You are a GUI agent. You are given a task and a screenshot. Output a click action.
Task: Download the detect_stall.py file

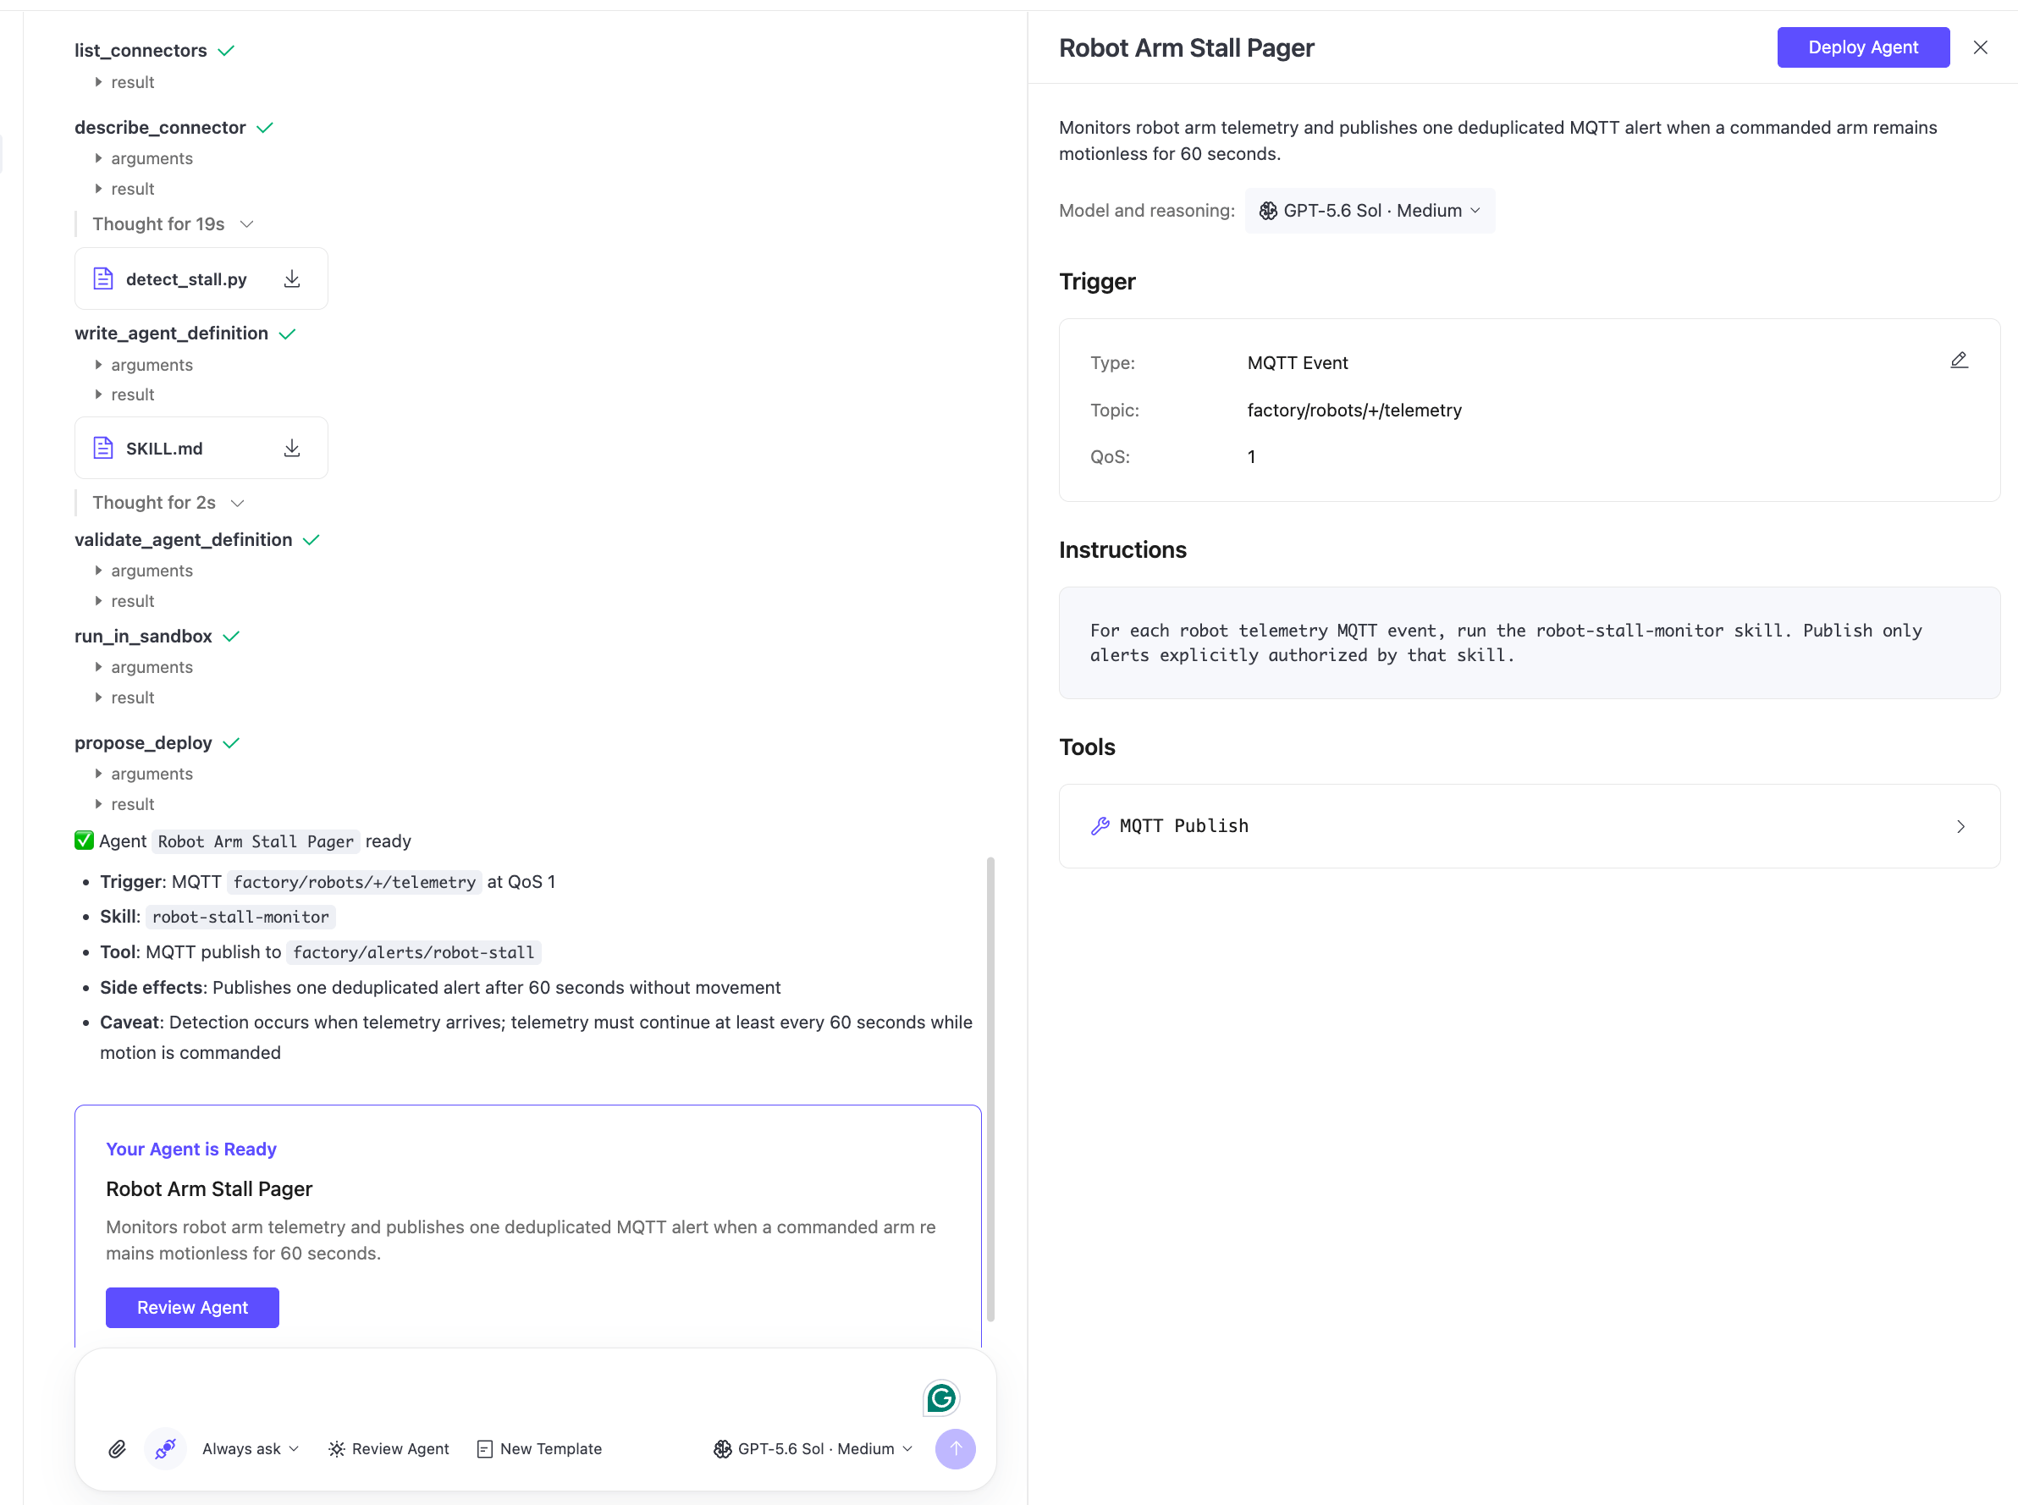coord(291,278)
